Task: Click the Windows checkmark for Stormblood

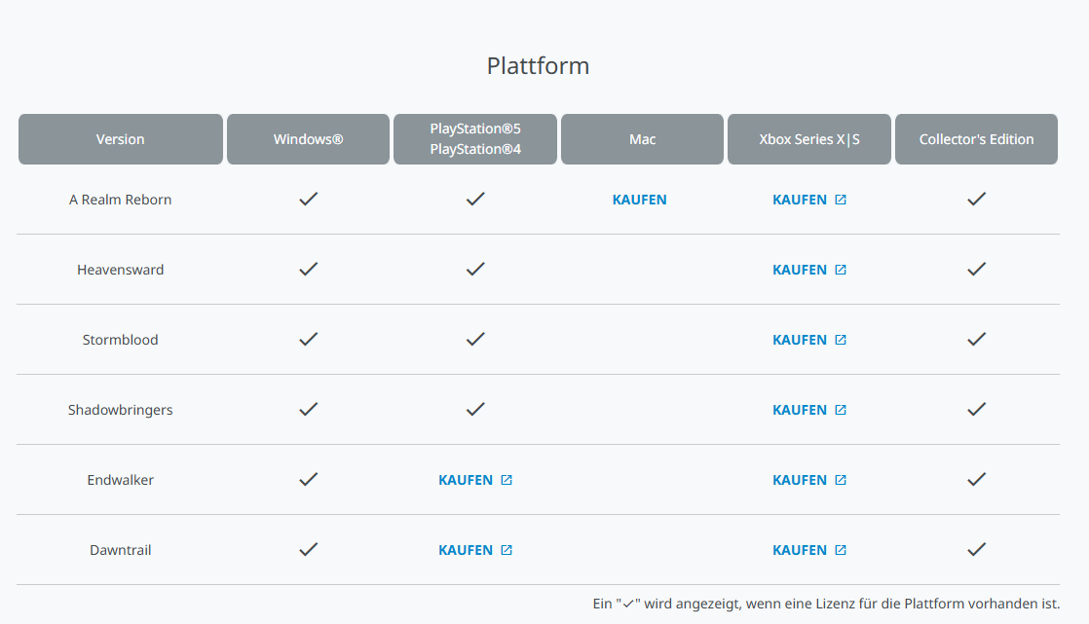Action: pos(309,340)
